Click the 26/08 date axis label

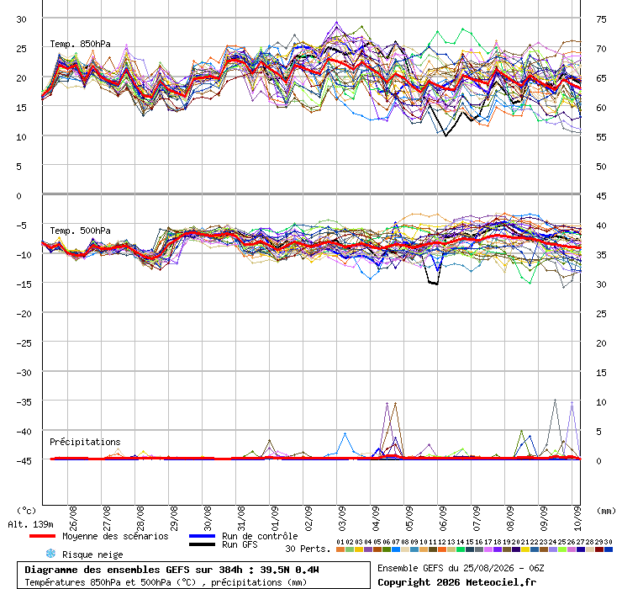73,518
